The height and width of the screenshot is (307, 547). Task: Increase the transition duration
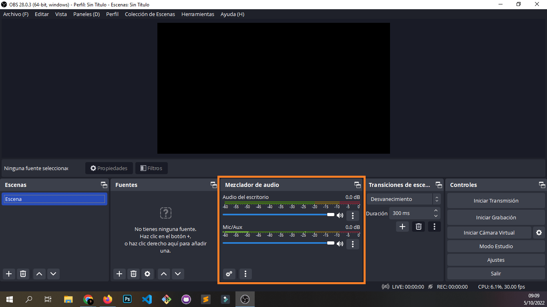tap(436, 211)
